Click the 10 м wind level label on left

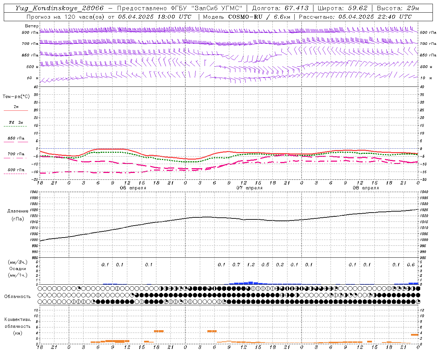pos(33,78)
